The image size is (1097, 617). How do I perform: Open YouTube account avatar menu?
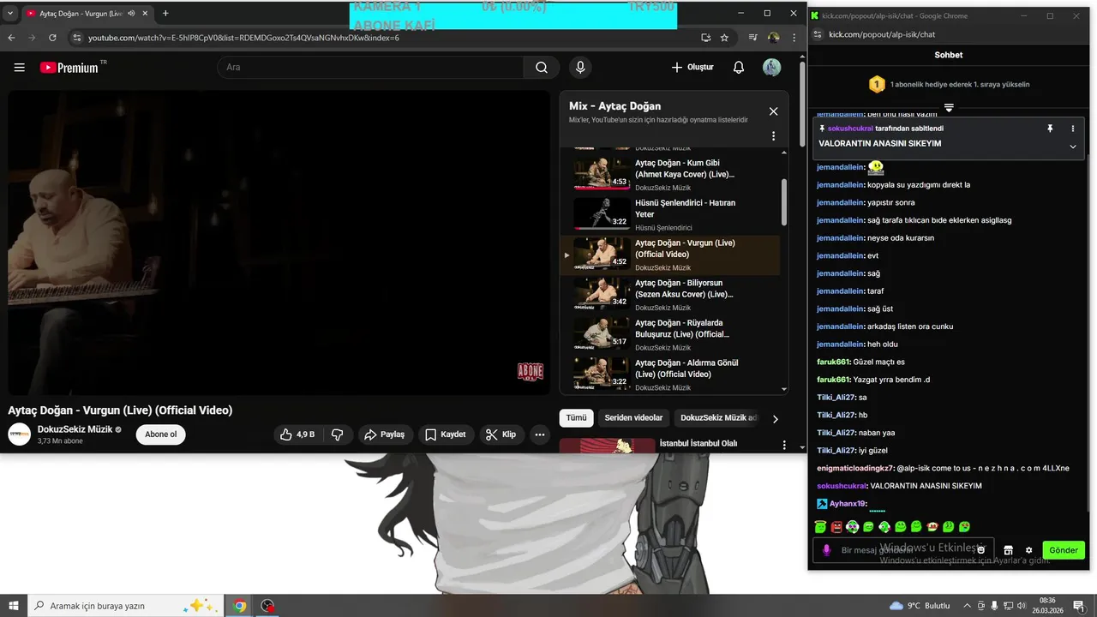(772, 68)
